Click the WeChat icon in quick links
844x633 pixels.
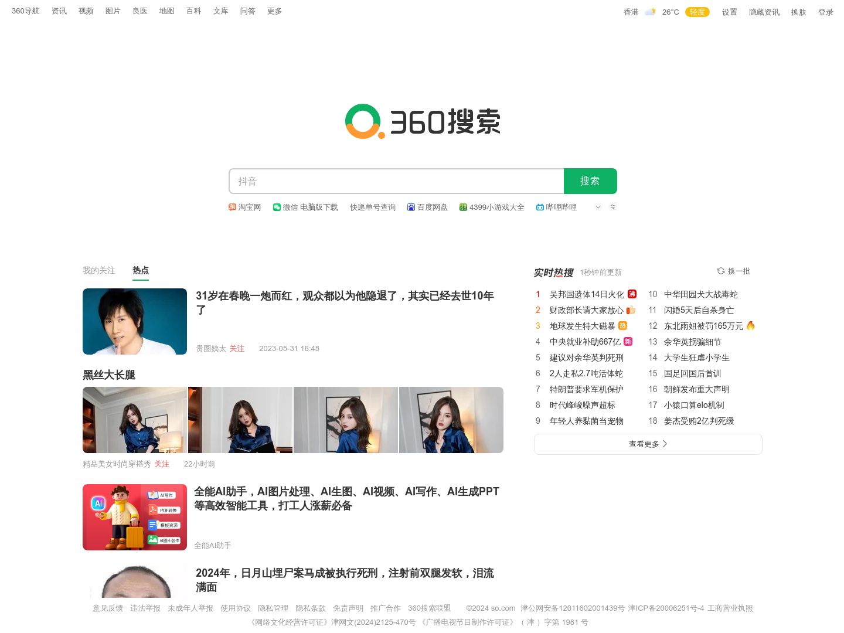pos(277,207)
